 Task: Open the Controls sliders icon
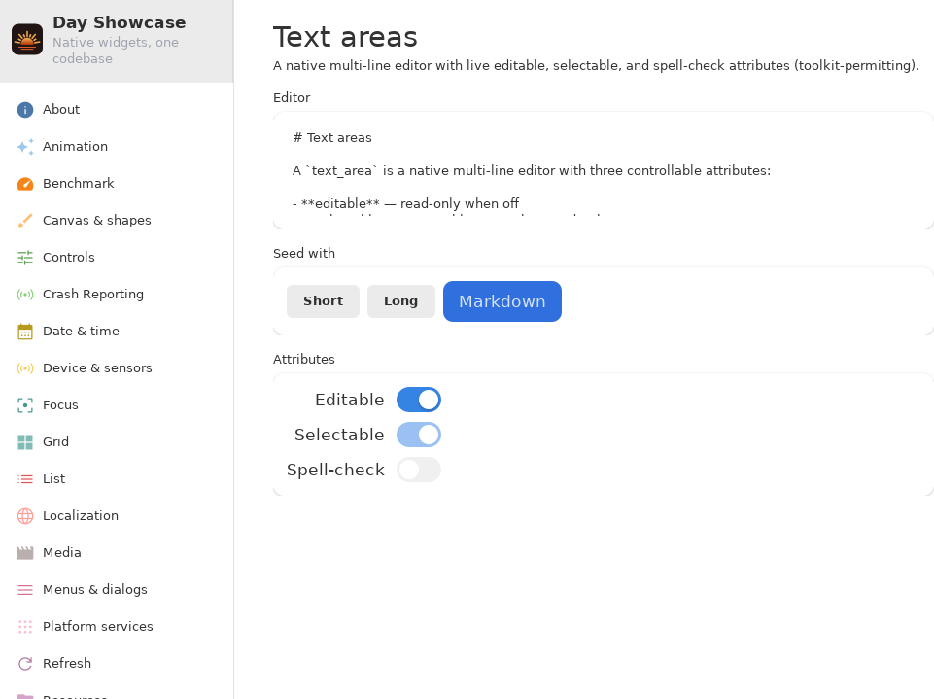click(25, 258)
